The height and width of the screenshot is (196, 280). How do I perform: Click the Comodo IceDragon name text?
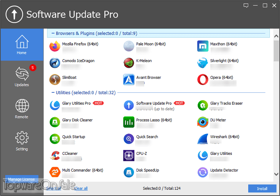click(x=78, y=61)
